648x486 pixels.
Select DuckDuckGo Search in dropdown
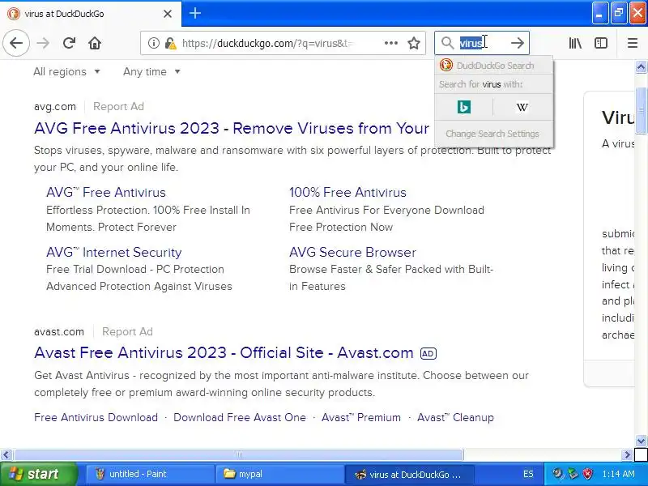(x=494, y=66)
